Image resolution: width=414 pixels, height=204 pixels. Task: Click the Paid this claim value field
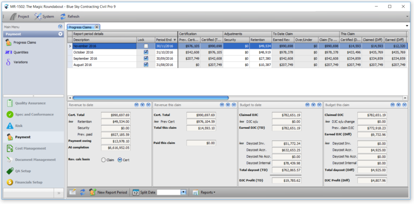[201, 143]
